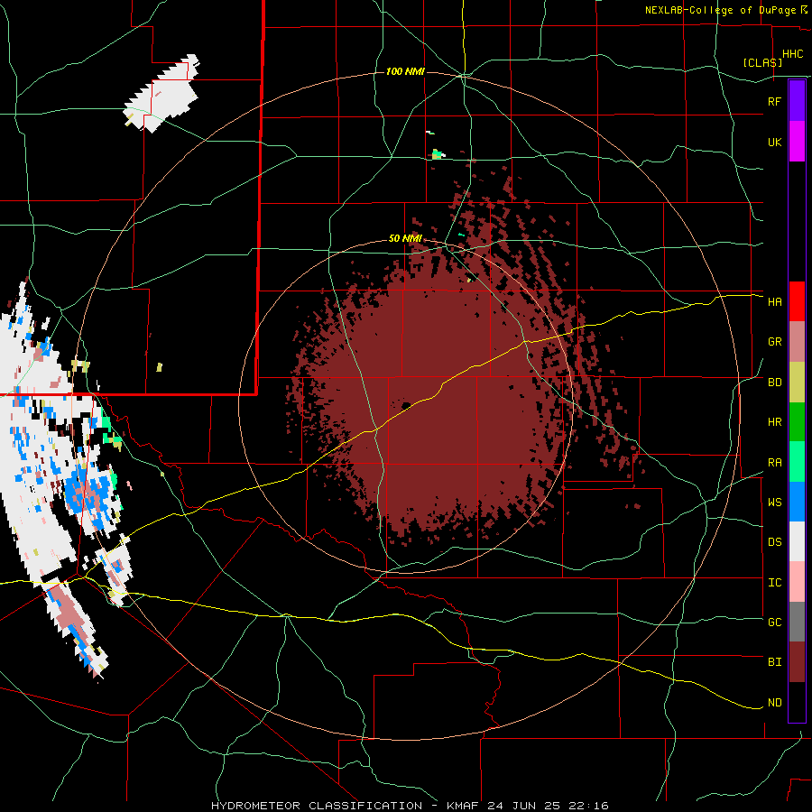Click the ND legend label
This screenshot has width=812, height=812.
774,703
